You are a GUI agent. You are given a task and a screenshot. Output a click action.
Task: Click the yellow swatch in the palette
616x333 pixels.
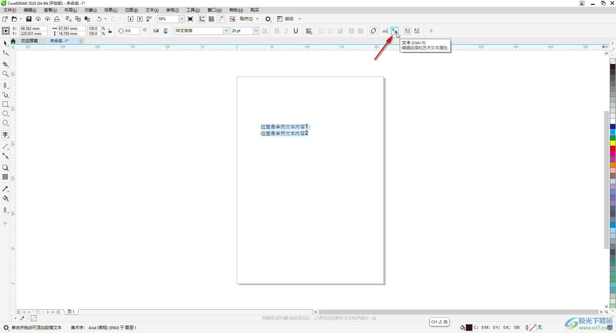tap(613, 143)
